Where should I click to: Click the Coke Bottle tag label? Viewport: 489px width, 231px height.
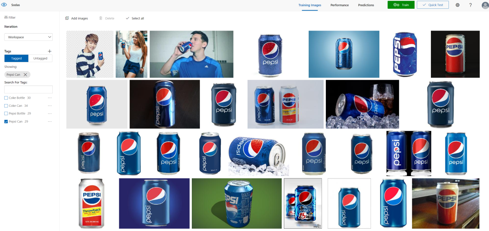tap(17, 98)
